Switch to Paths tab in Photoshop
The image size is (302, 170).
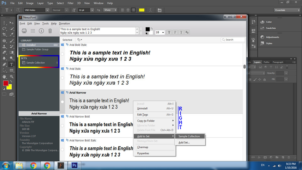(x=266, y=62)
